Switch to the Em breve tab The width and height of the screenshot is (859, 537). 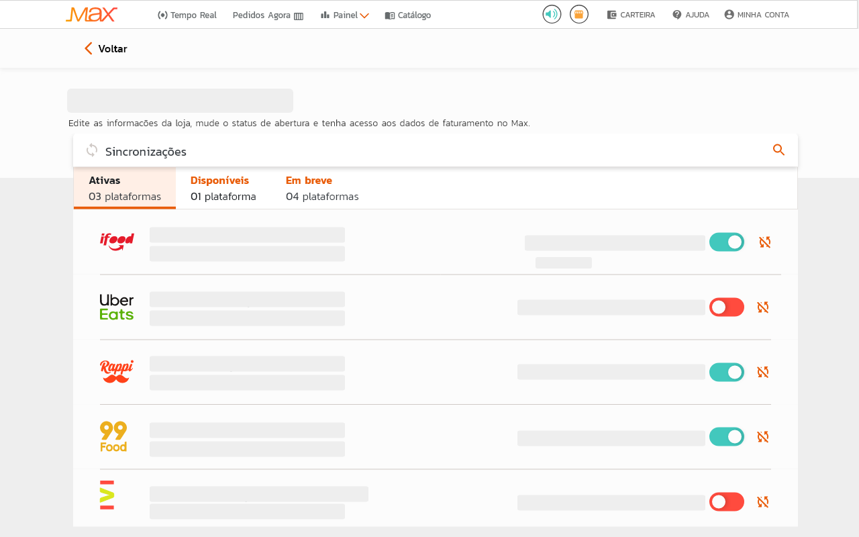[x=322, y=188]
